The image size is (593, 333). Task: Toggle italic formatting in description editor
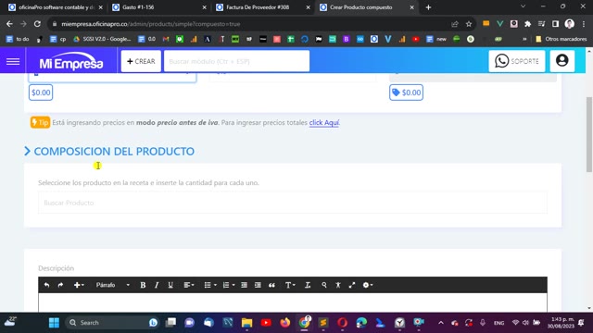[157, 285]
